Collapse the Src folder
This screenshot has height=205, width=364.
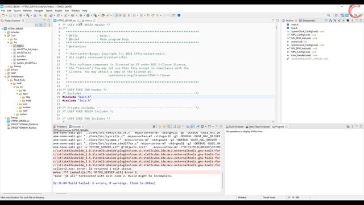click(9, 43)
